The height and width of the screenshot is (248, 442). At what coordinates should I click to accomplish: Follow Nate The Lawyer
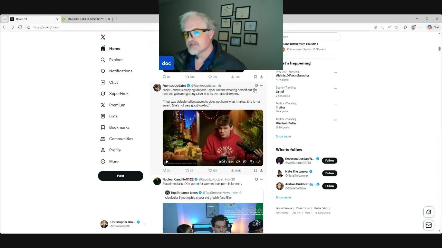(329, 173)
